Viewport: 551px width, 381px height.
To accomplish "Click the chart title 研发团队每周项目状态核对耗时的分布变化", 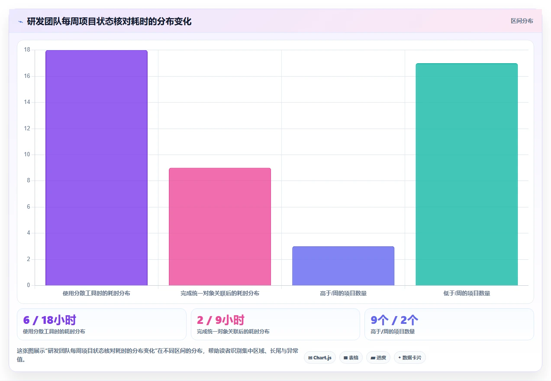I will [109, 21].
